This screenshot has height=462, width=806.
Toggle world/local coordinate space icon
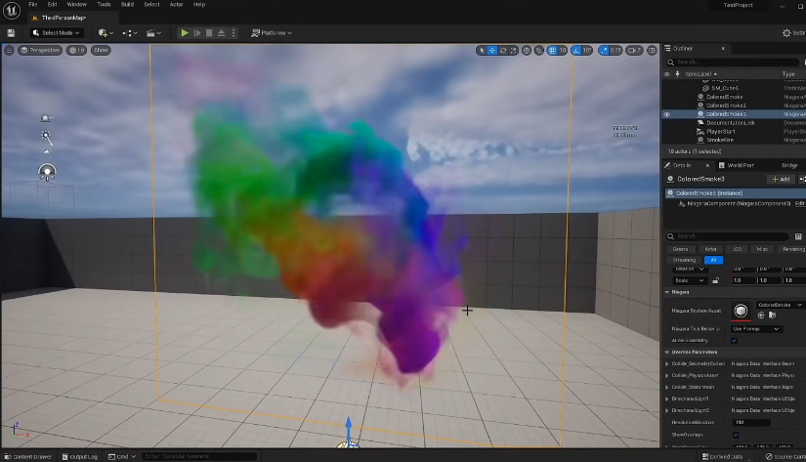pyautogui.click(x=527, y=50)
